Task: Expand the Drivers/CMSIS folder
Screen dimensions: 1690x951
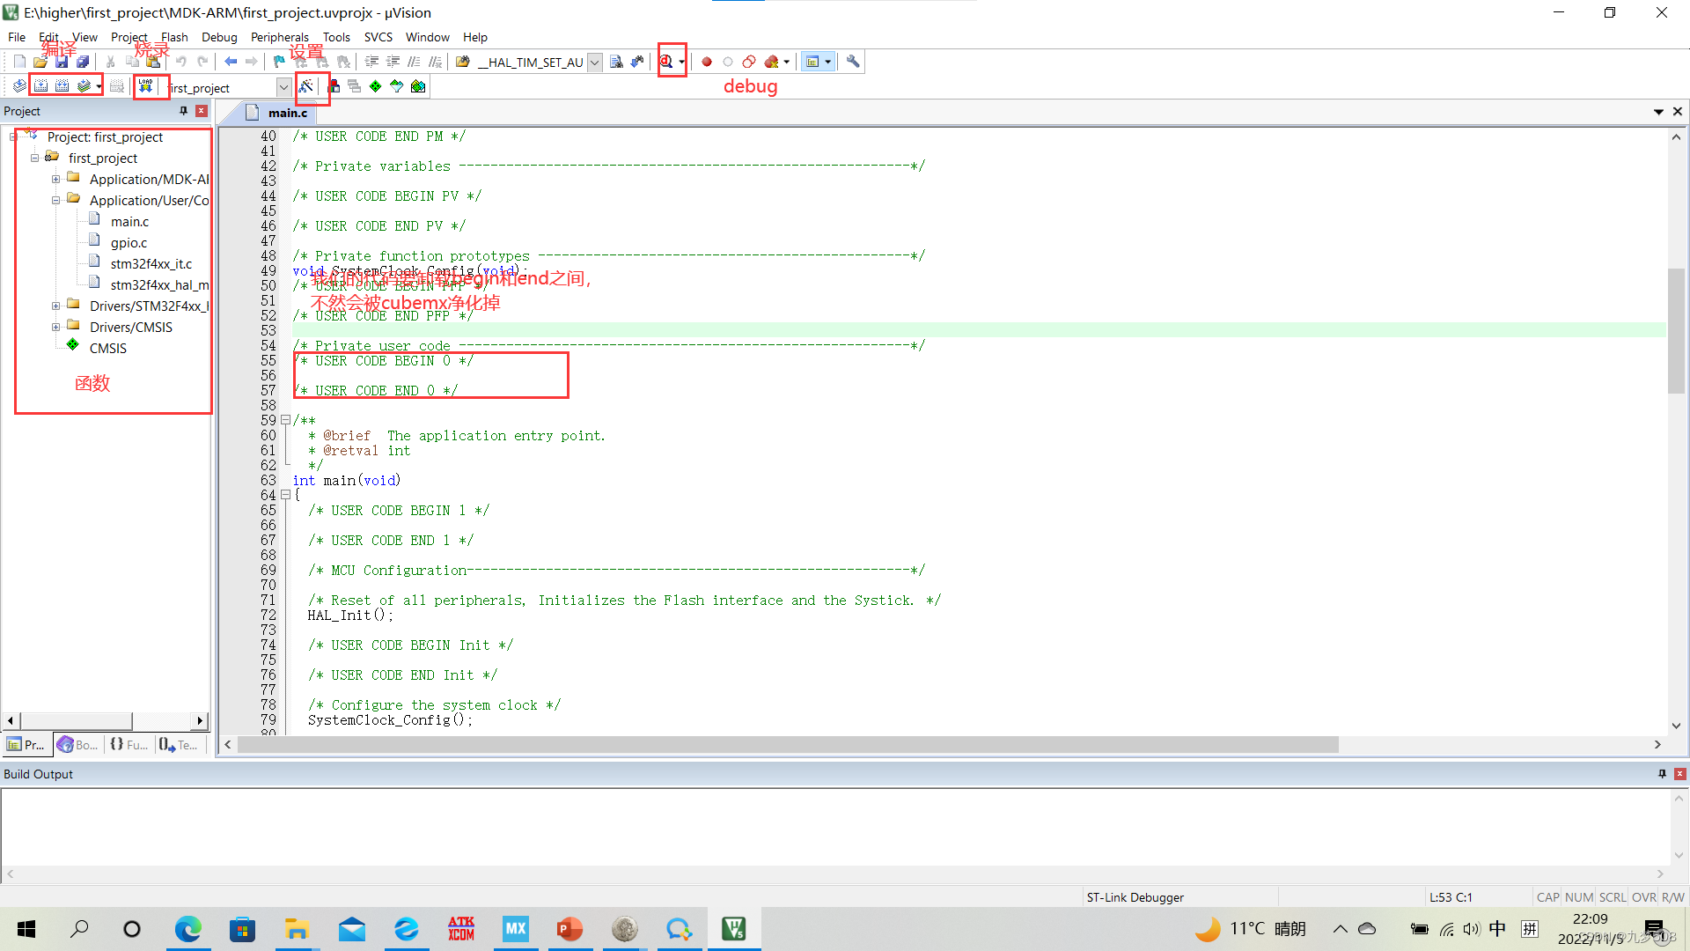Action: (55, 327)
